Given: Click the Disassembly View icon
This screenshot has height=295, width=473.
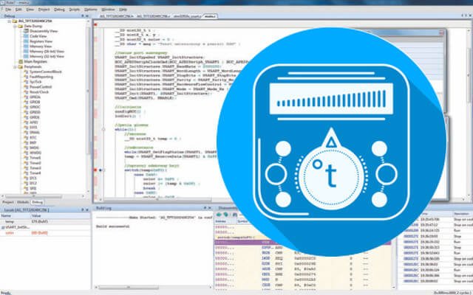Looking at the screenshot, I should (26, 31).
